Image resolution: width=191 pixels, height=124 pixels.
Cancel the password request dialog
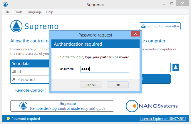(91, 85)
